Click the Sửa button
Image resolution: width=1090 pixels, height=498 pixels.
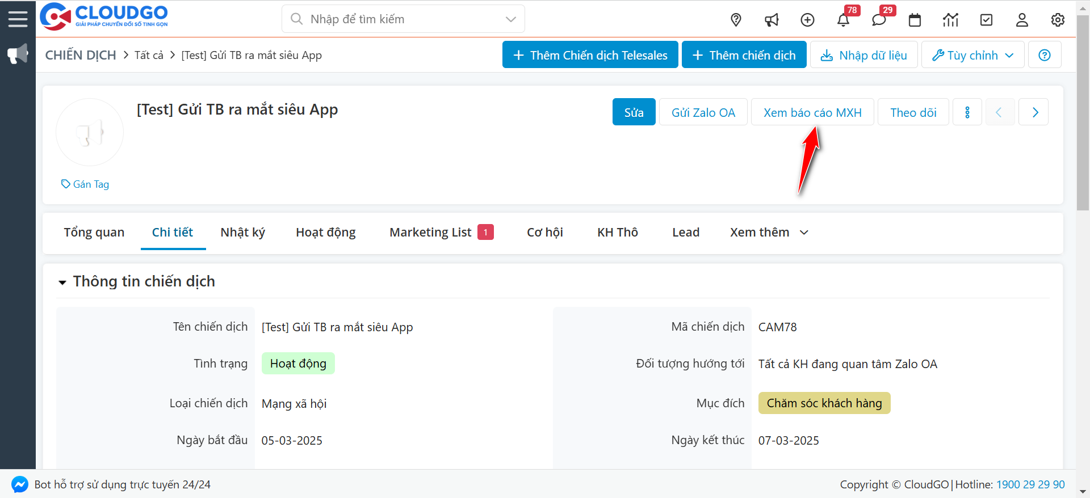tap(634, 112)
